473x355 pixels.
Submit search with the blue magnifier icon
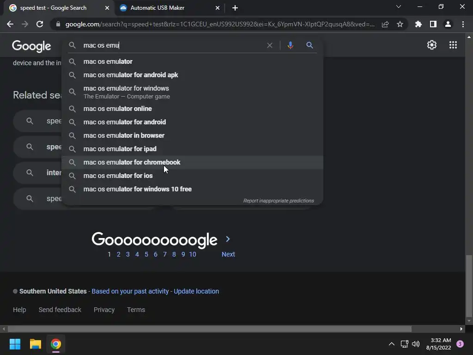309,45
